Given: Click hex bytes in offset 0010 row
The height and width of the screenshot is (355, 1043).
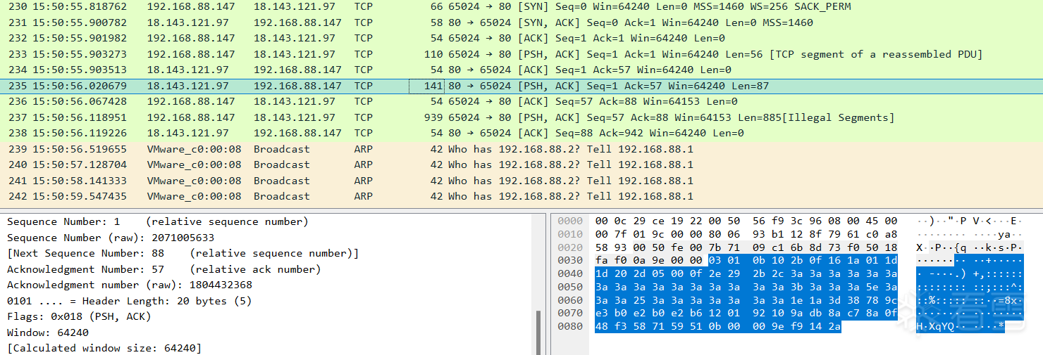Looking at the screenshot, I should [x=746, y=234].
